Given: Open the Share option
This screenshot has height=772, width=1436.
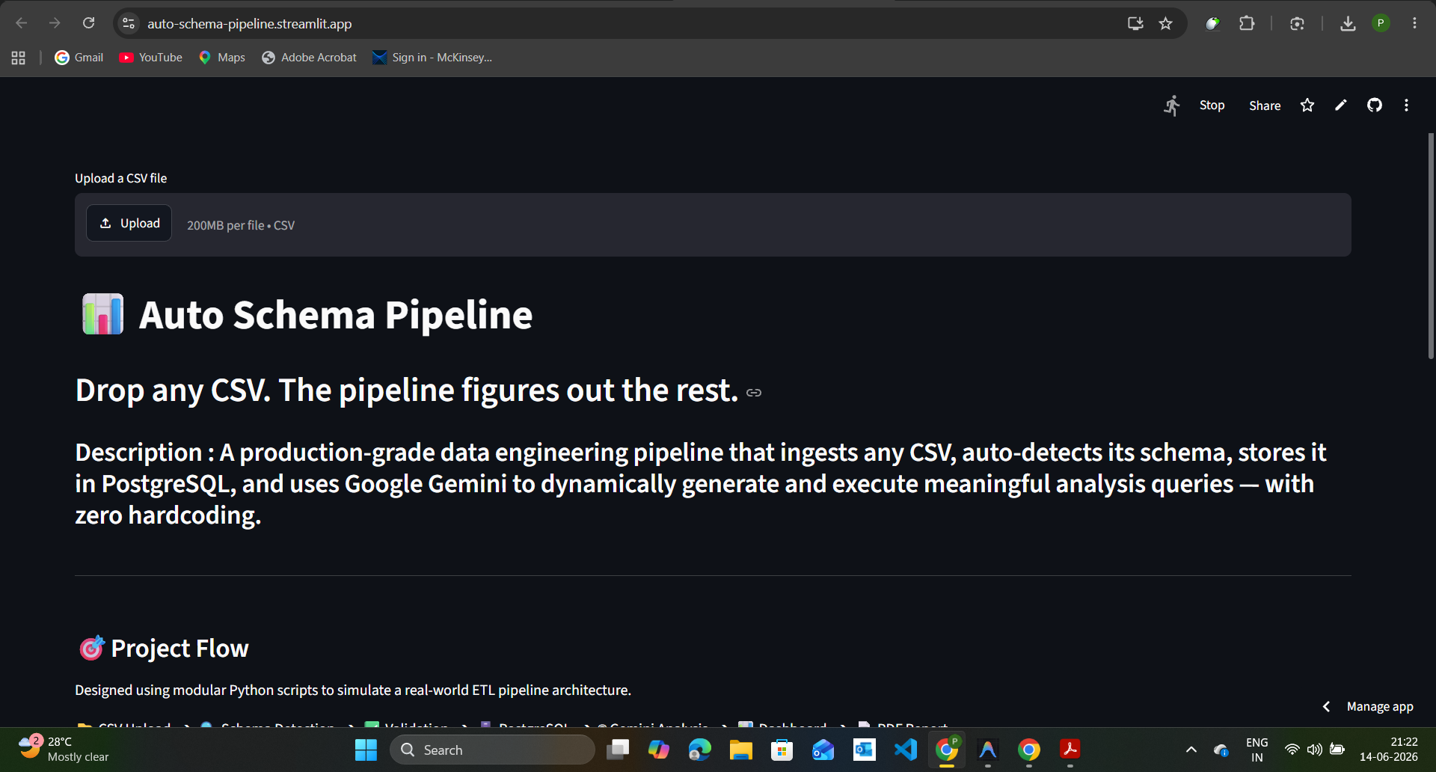Looking at the screenshot, I should pyautogui.click(x=1265, y=105).
